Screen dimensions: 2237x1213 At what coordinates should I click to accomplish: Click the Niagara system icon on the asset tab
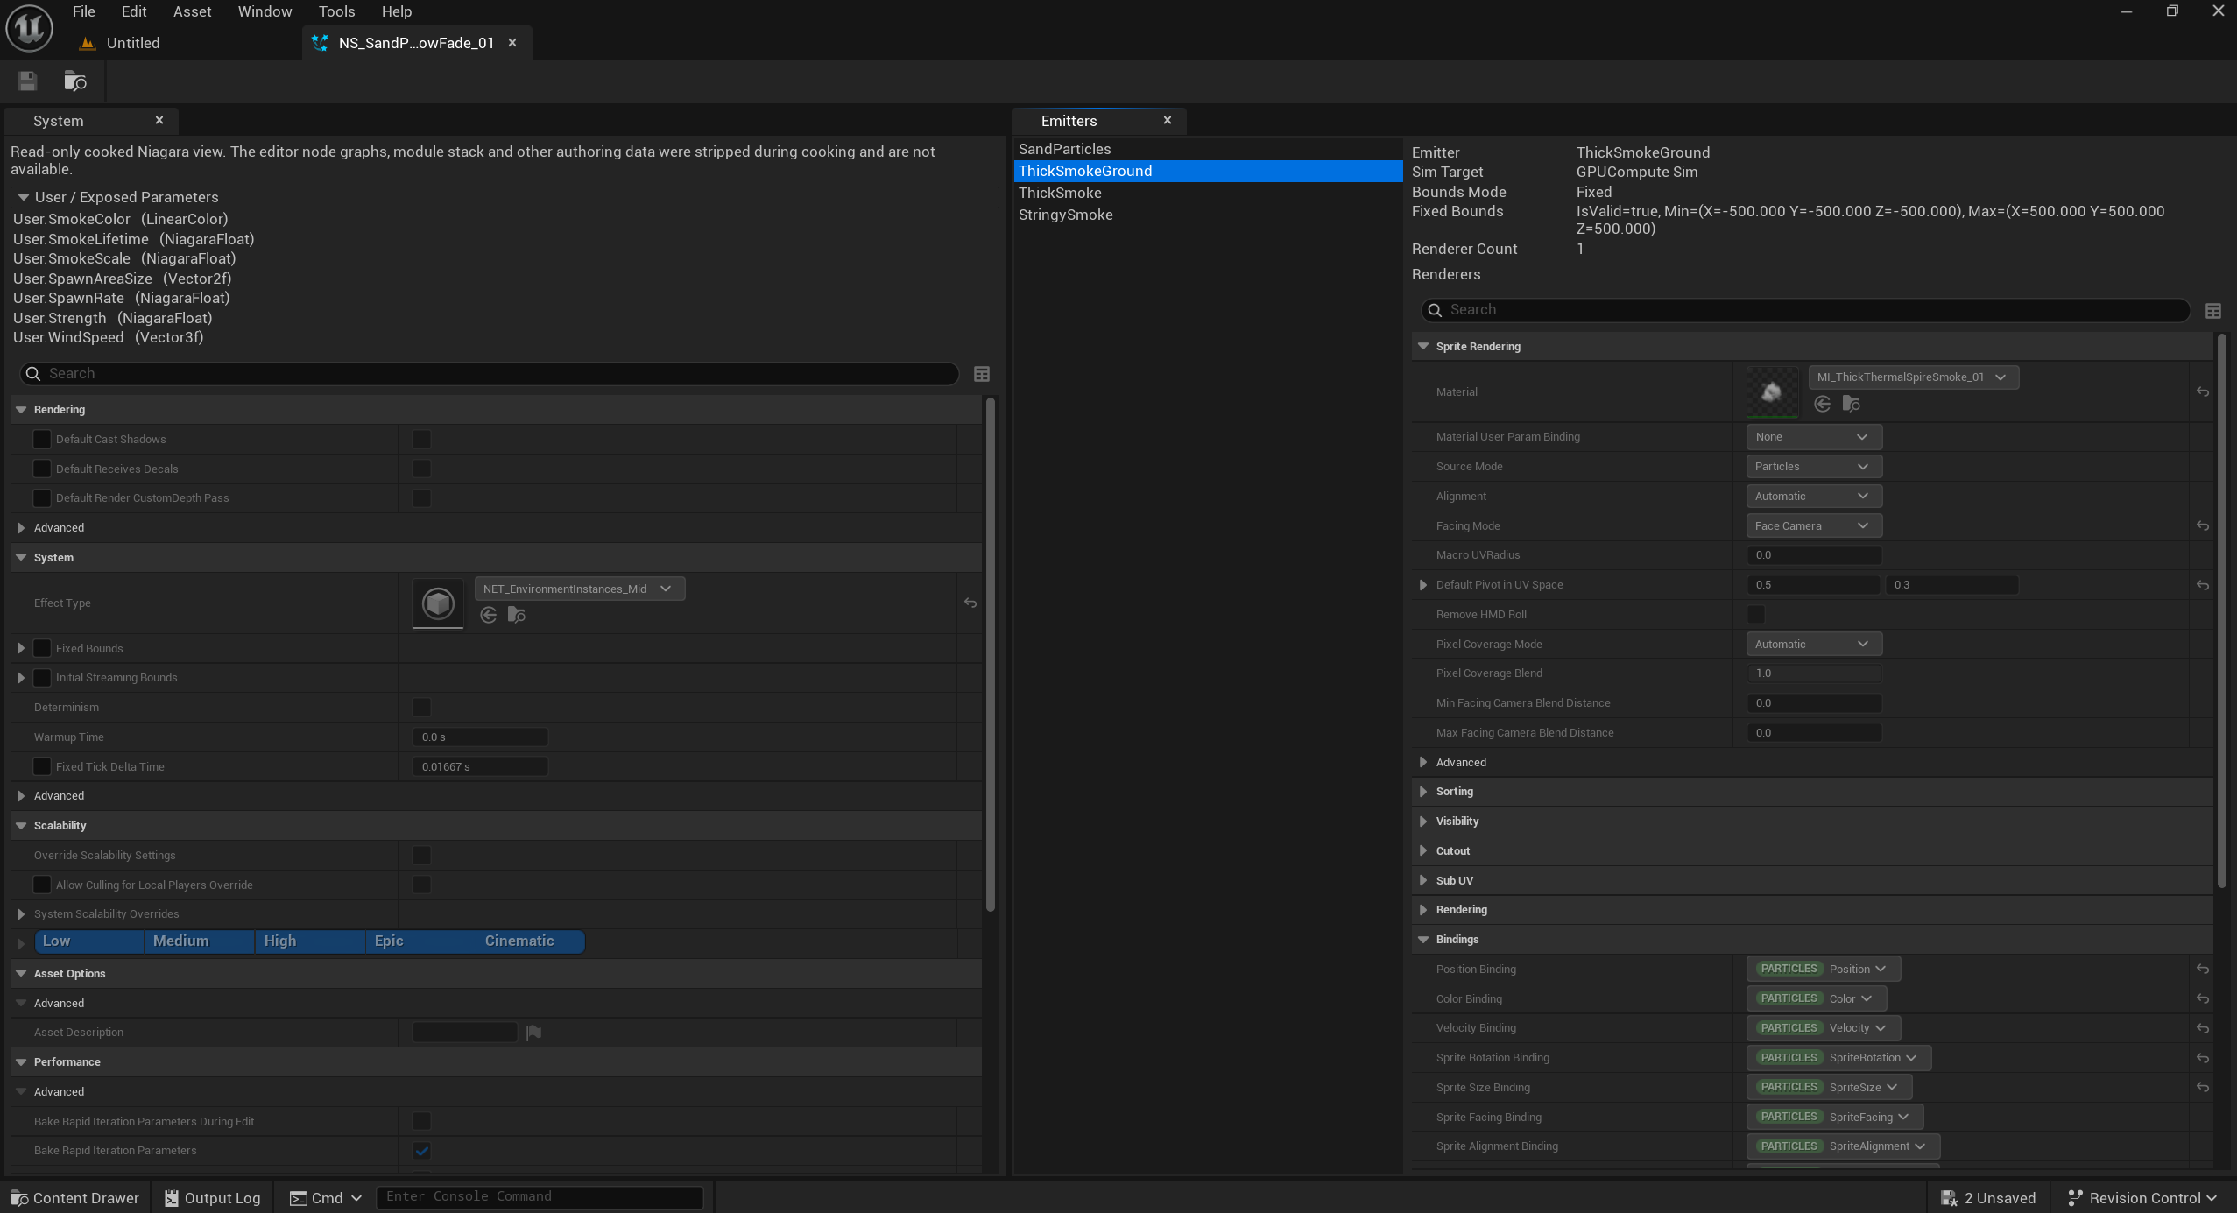[321, 43]
